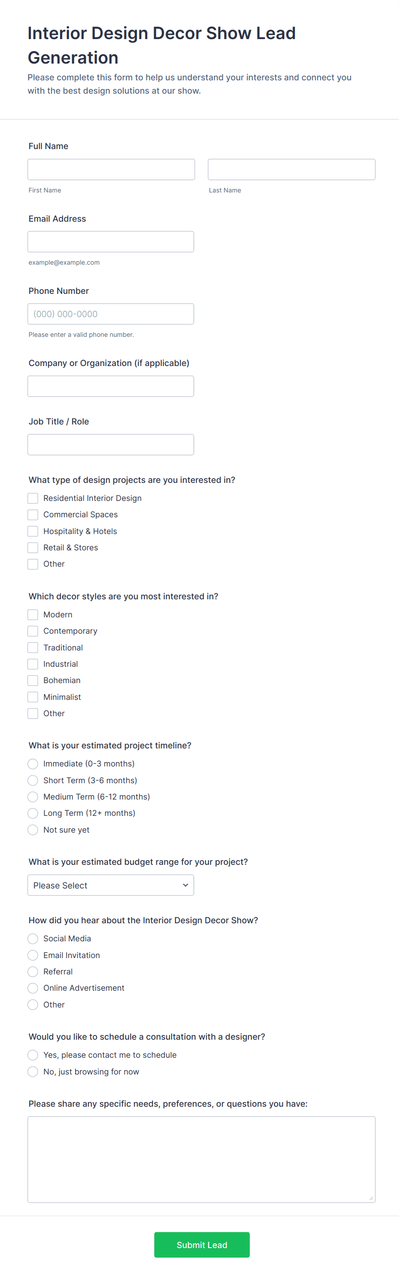The image size is (399, 1279).
Task: Choose Immediate (0-3 months) timeline
Action: click(x=33, y=763)
